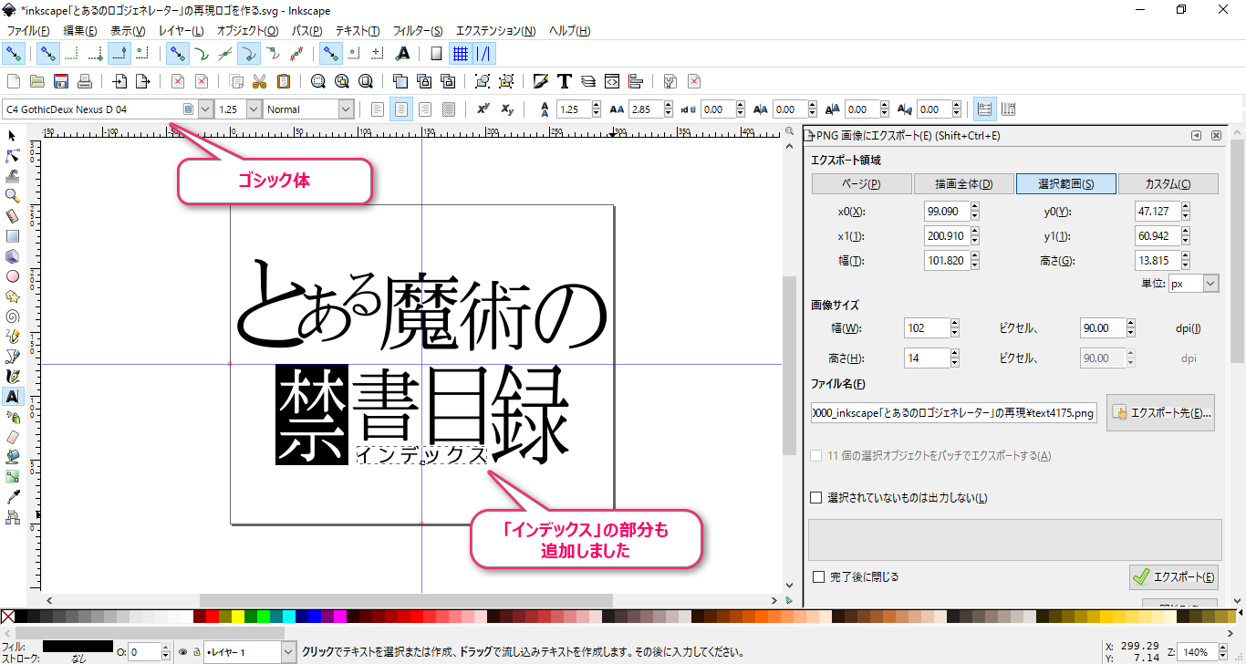Select the Spray tool
Image resolution: width=1246 pixels, height=664 pixels.
(x=12, y=417)
